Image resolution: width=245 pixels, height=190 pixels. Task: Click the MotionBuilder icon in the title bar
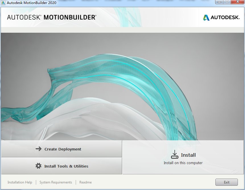tap(3, 2)
